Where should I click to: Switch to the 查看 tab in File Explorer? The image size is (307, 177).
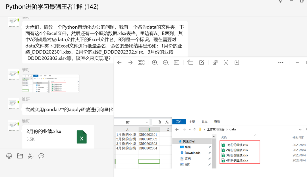pos(217,121)
